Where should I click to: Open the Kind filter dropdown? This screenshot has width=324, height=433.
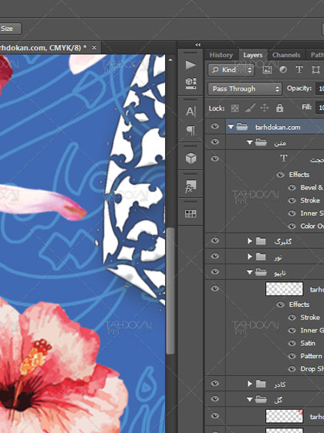pos(231,70)
